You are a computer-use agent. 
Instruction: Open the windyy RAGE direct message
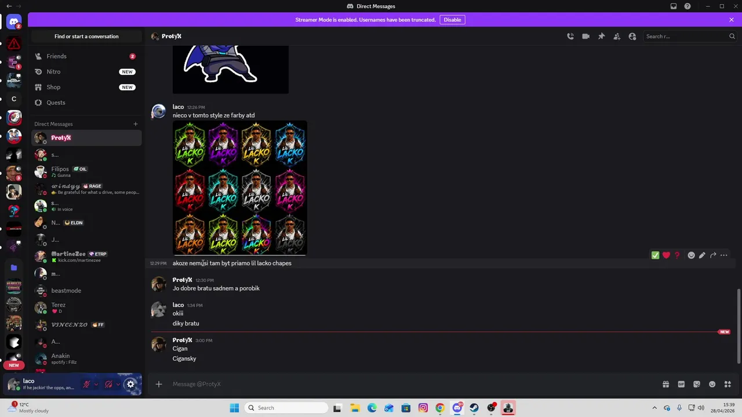[x=86, y=189]
